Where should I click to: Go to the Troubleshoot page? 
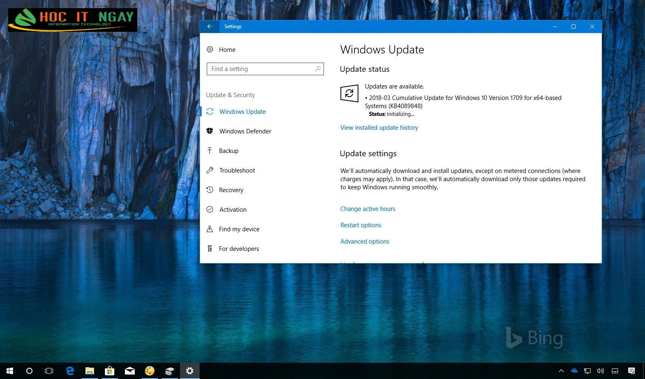point(237,171)
